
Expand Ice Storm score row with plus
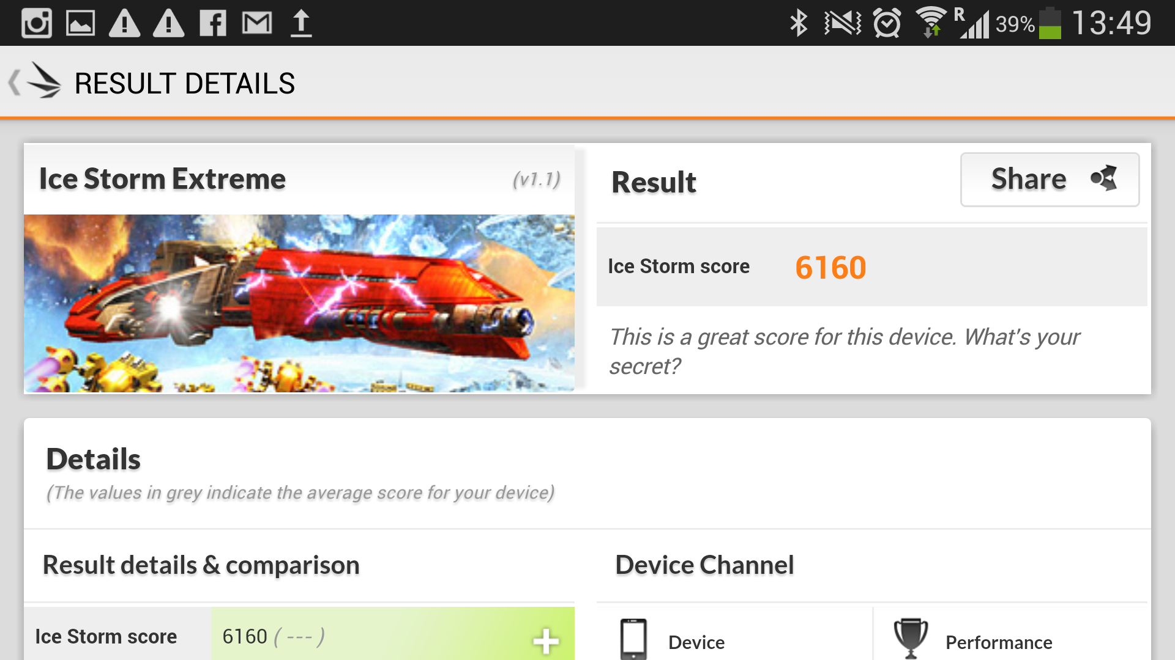tap(545, 641)
